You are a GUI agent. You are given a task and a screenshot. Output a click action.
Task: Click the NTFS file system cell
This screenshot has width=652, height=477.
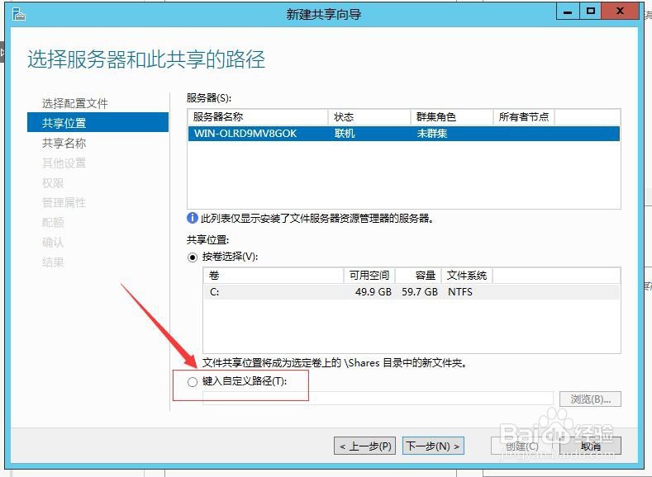[460, 292]
